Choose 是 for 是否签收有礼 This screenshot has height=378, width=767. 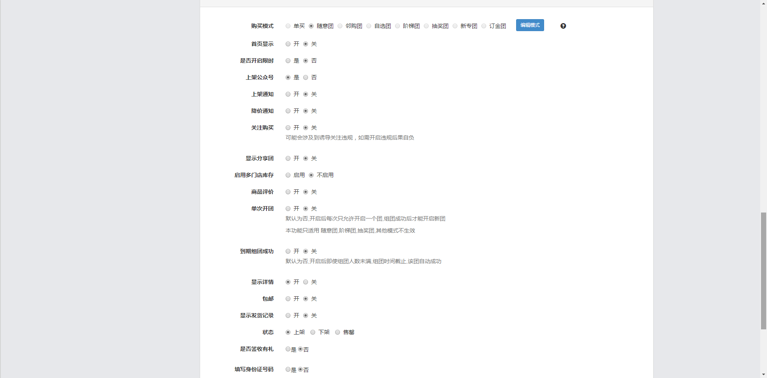click(x=288, y=349)
